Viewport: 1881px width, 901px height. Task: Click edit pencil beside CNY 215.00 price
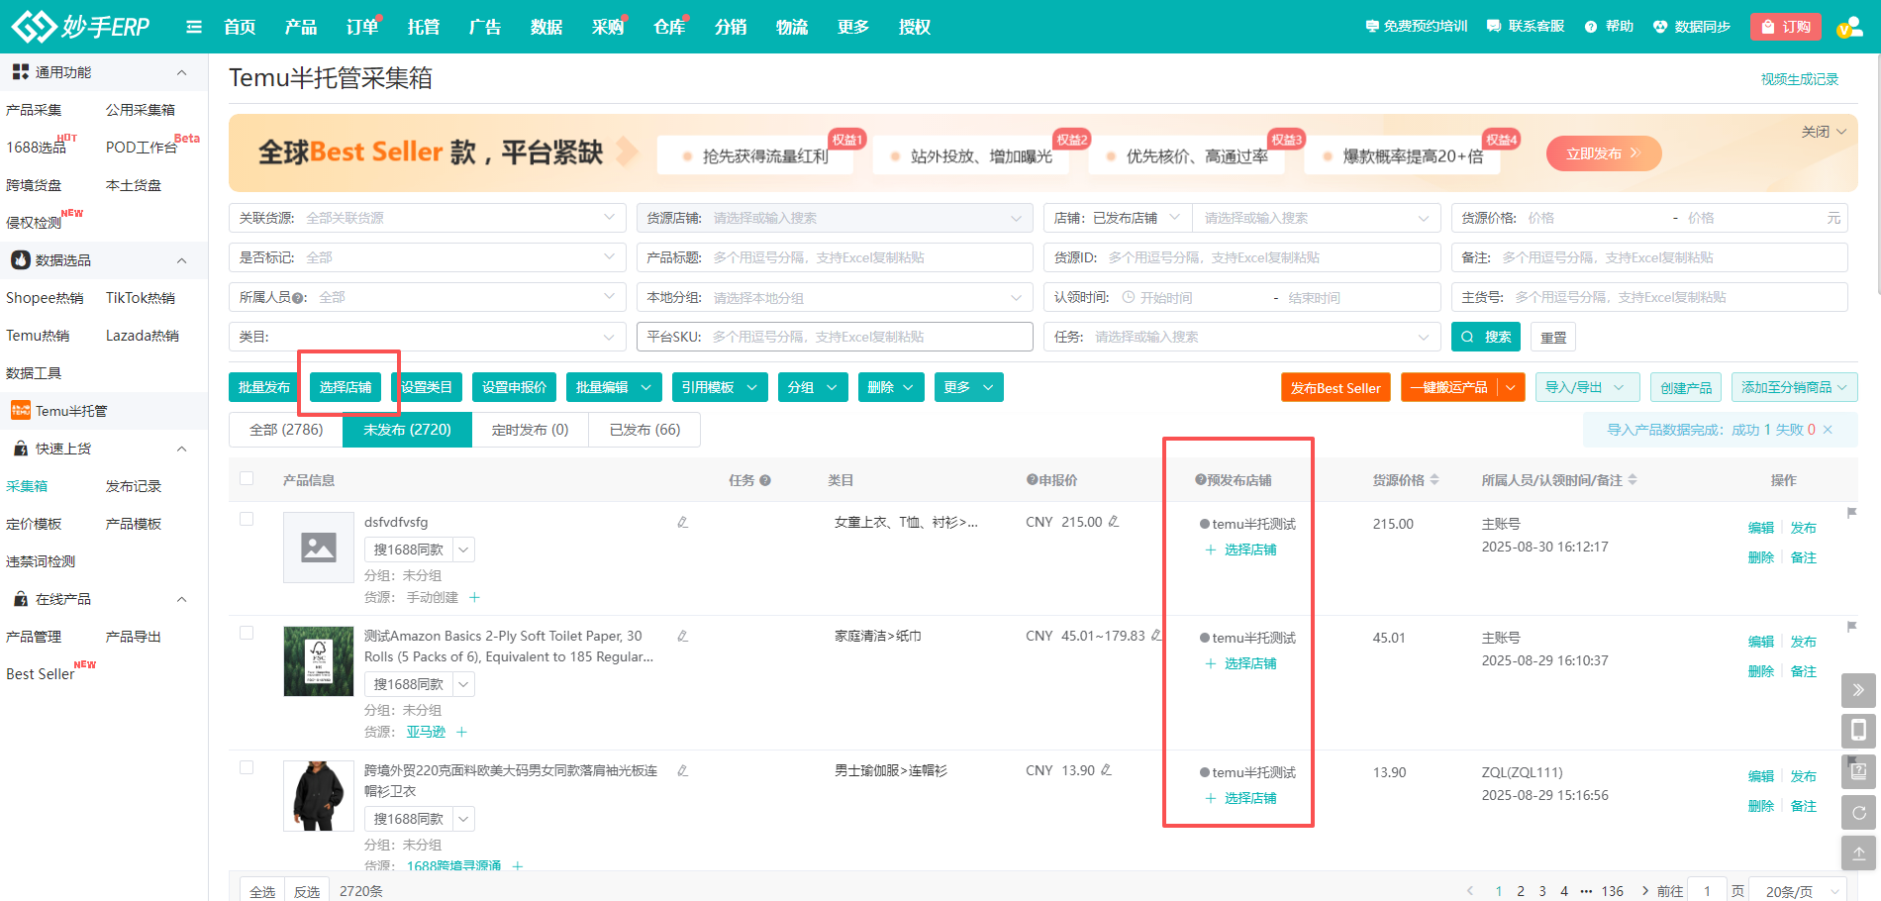pyautogui.click(x=1114, y=521)
